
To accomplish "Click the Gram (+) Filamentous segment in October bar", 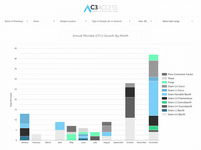I will pyautogui.click(x=130, y=92).
